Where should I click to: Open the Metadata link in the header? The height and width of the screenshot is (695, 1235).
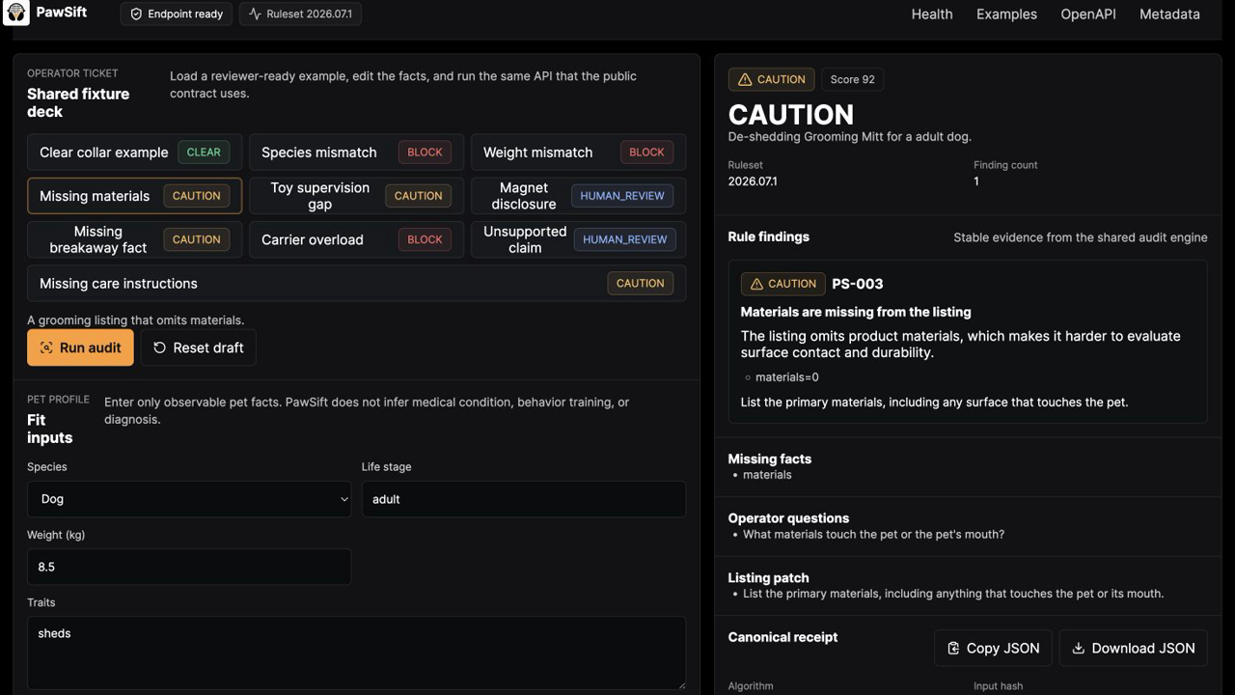pyautogui.click(x=1169, y=14)
